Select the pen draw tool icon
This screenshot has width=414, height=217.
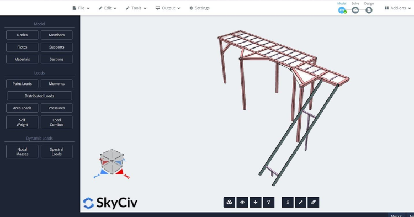click(x=300, y=202)
